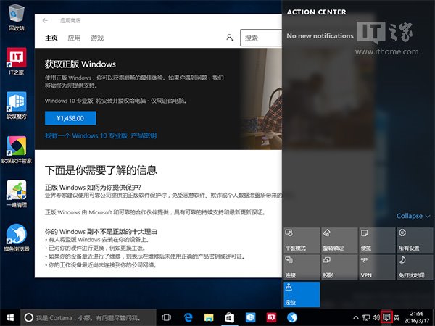The height and width of the screenshot is (326, 435).
Task: Switch to the 游戏 games tab
Action: point(97,38)
